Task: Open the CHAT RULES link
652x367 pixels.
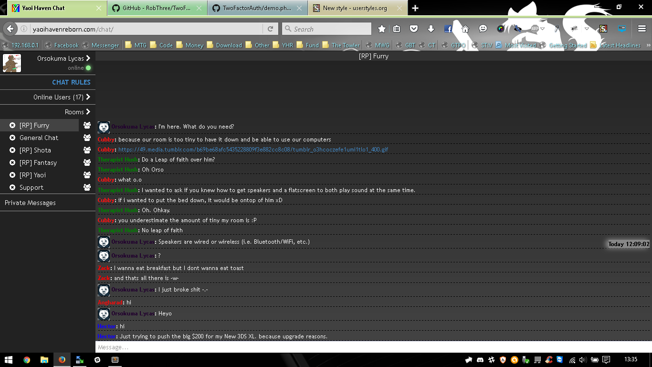Action: point(71,82)
